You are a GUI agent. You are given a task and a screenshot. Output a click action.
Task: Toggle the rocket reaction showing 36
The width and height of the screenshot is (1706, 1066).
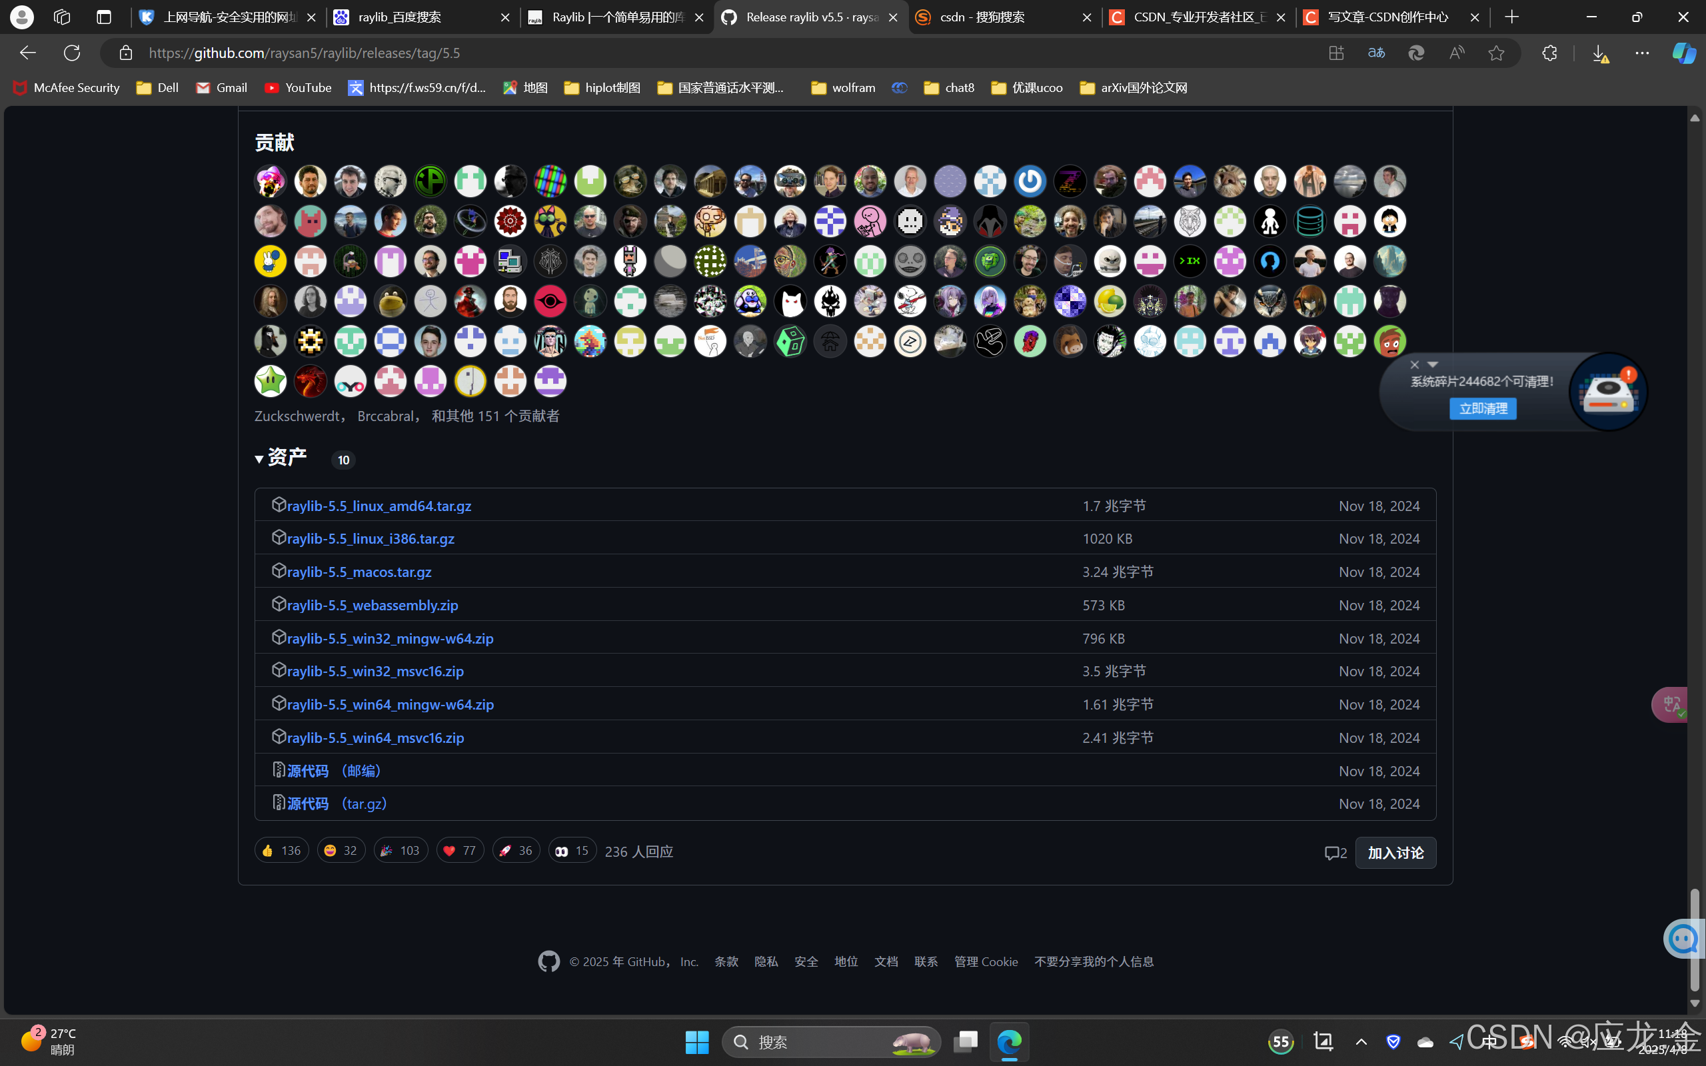click(x=515, y=851)
